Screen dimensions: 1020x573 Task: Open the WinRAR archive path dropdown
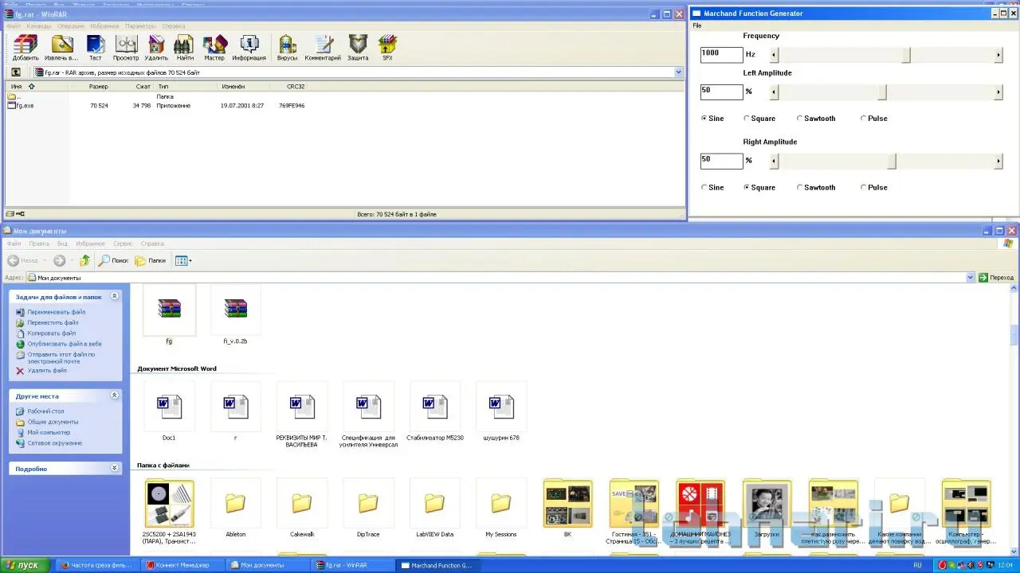(679, 72)
